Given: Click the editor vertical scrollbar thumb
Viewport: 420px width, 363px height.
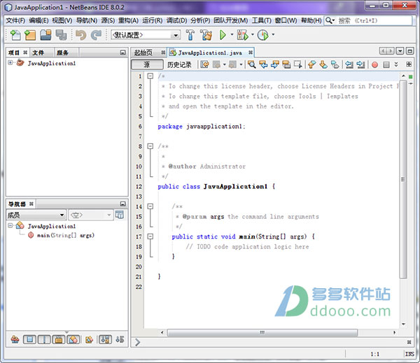Looking at the screenshot, I should tap(403, 179).
